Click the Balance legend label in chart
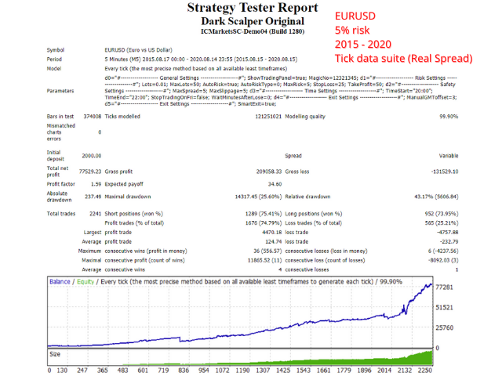502x376 pixels. (60, 282)
